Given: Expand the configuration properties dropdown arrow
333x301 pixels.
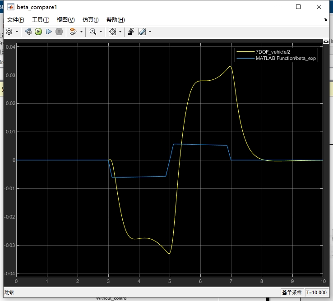Looking at the screenshot, I should point(17,32).
